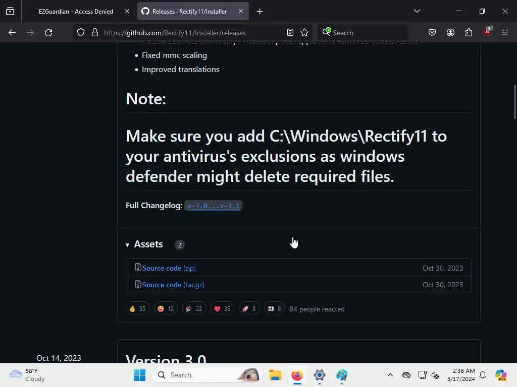
Task: Toggle reader view
Action: point(290,33)
